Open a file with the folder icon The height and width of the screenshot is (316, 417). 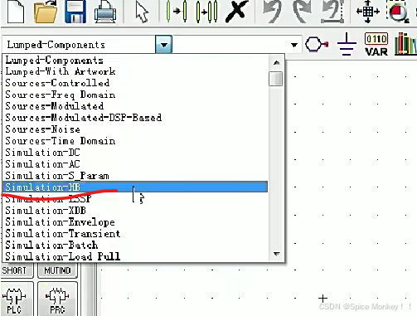(x=46, y=12)
